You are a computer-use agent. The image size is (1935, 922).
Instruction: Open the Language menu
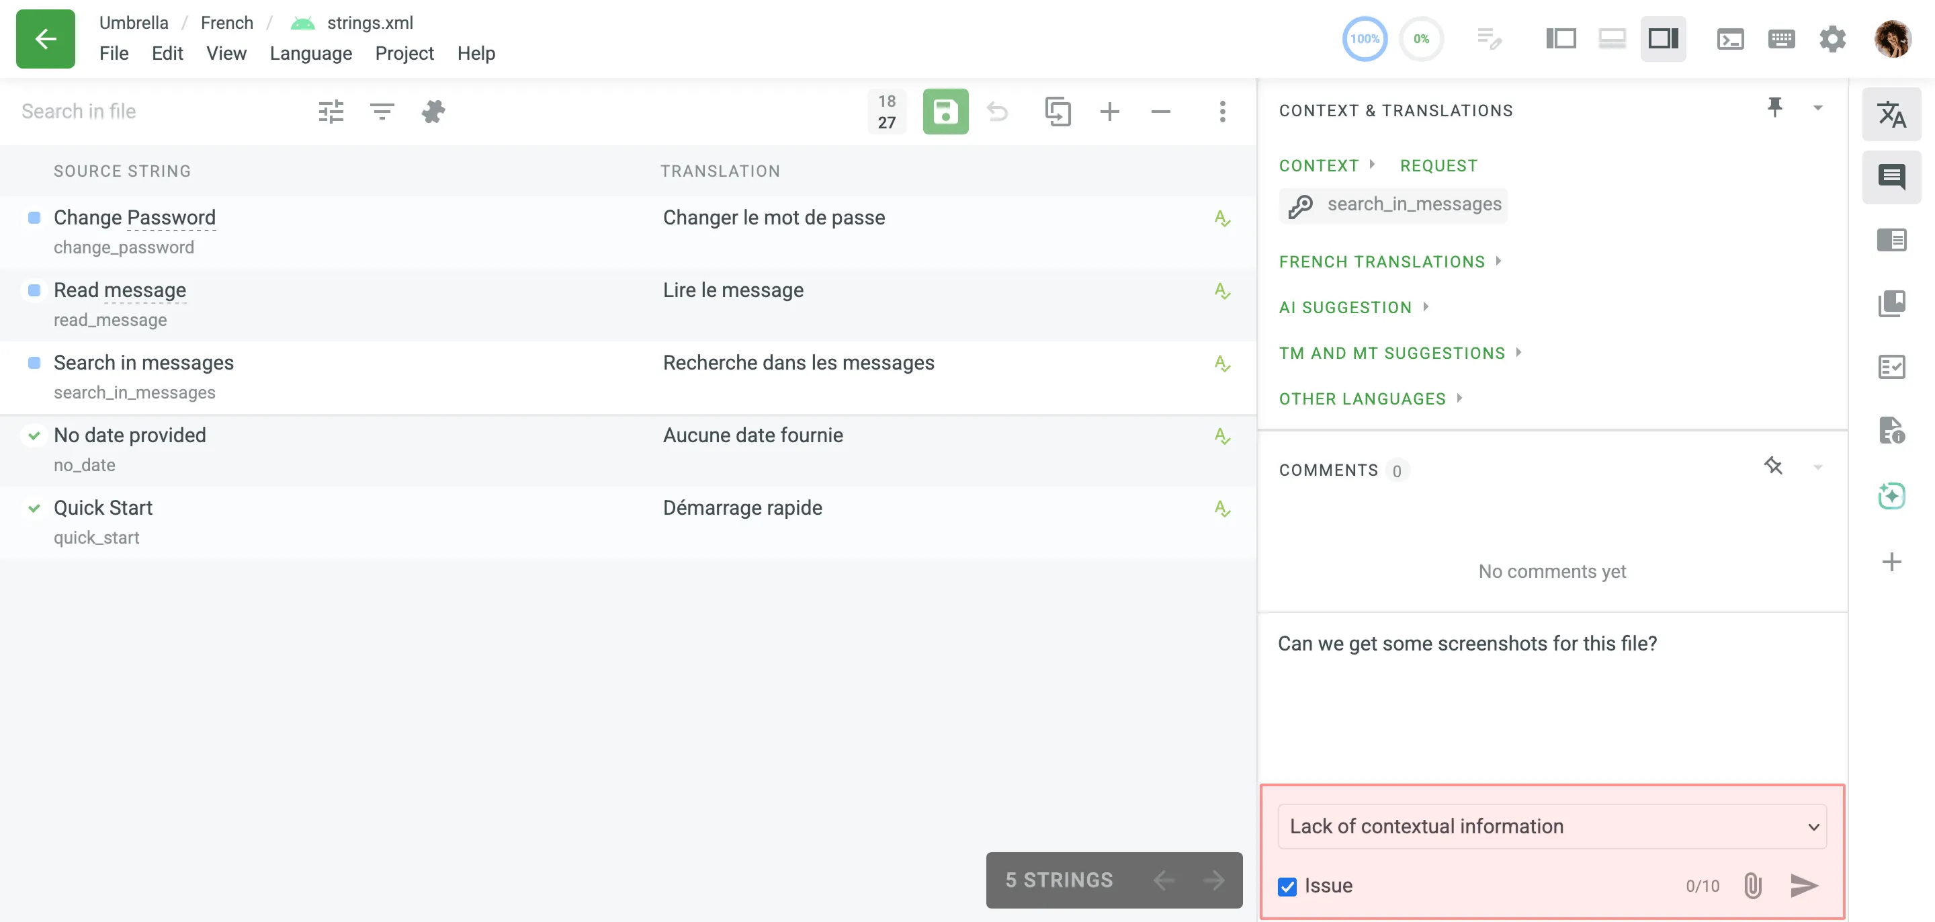pos(310,53)
